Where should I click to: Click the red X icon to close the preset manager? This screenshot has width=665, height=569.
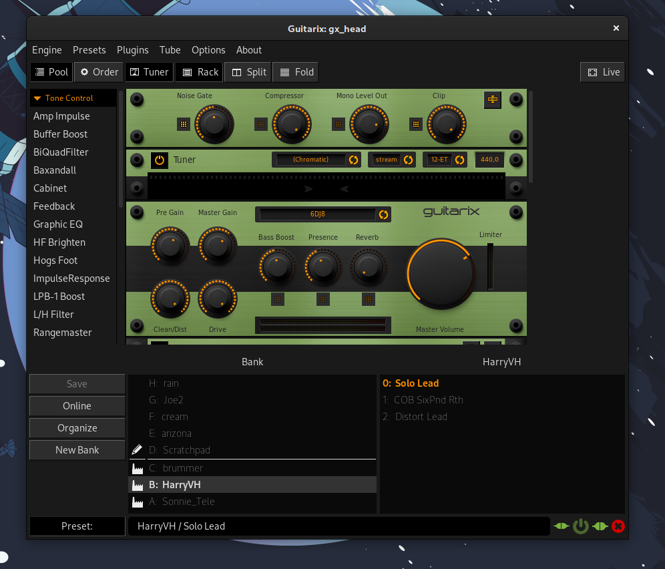coord(618,526)
